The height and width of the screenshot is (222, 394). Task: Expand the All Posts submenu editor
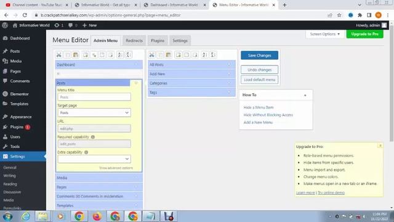[x=229, y=65]
